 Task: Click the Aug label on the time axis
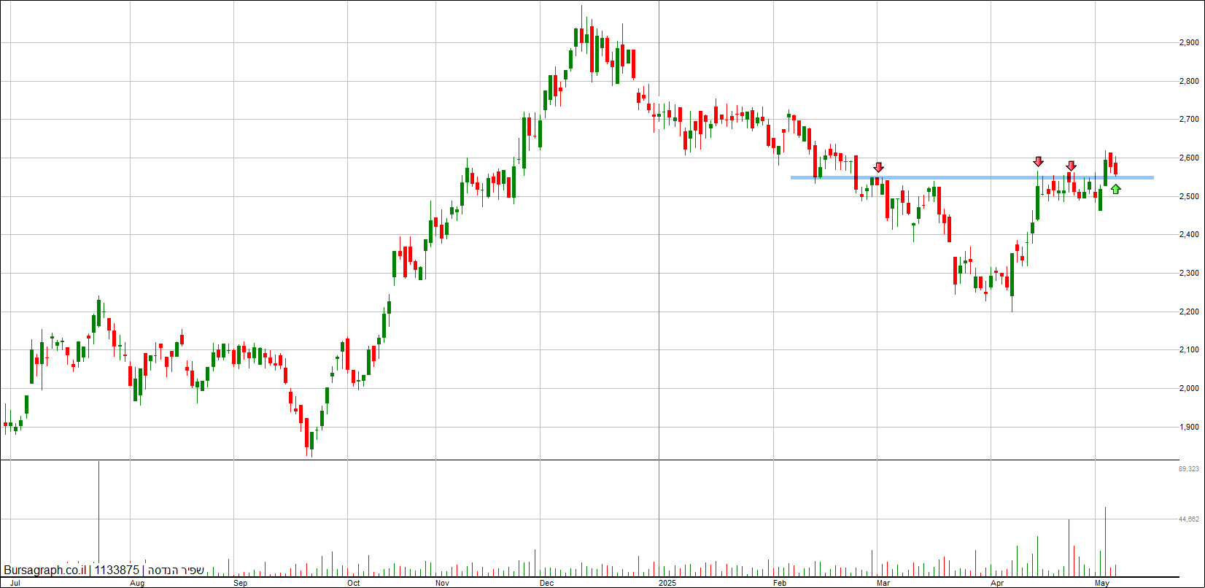pos(136,584)
